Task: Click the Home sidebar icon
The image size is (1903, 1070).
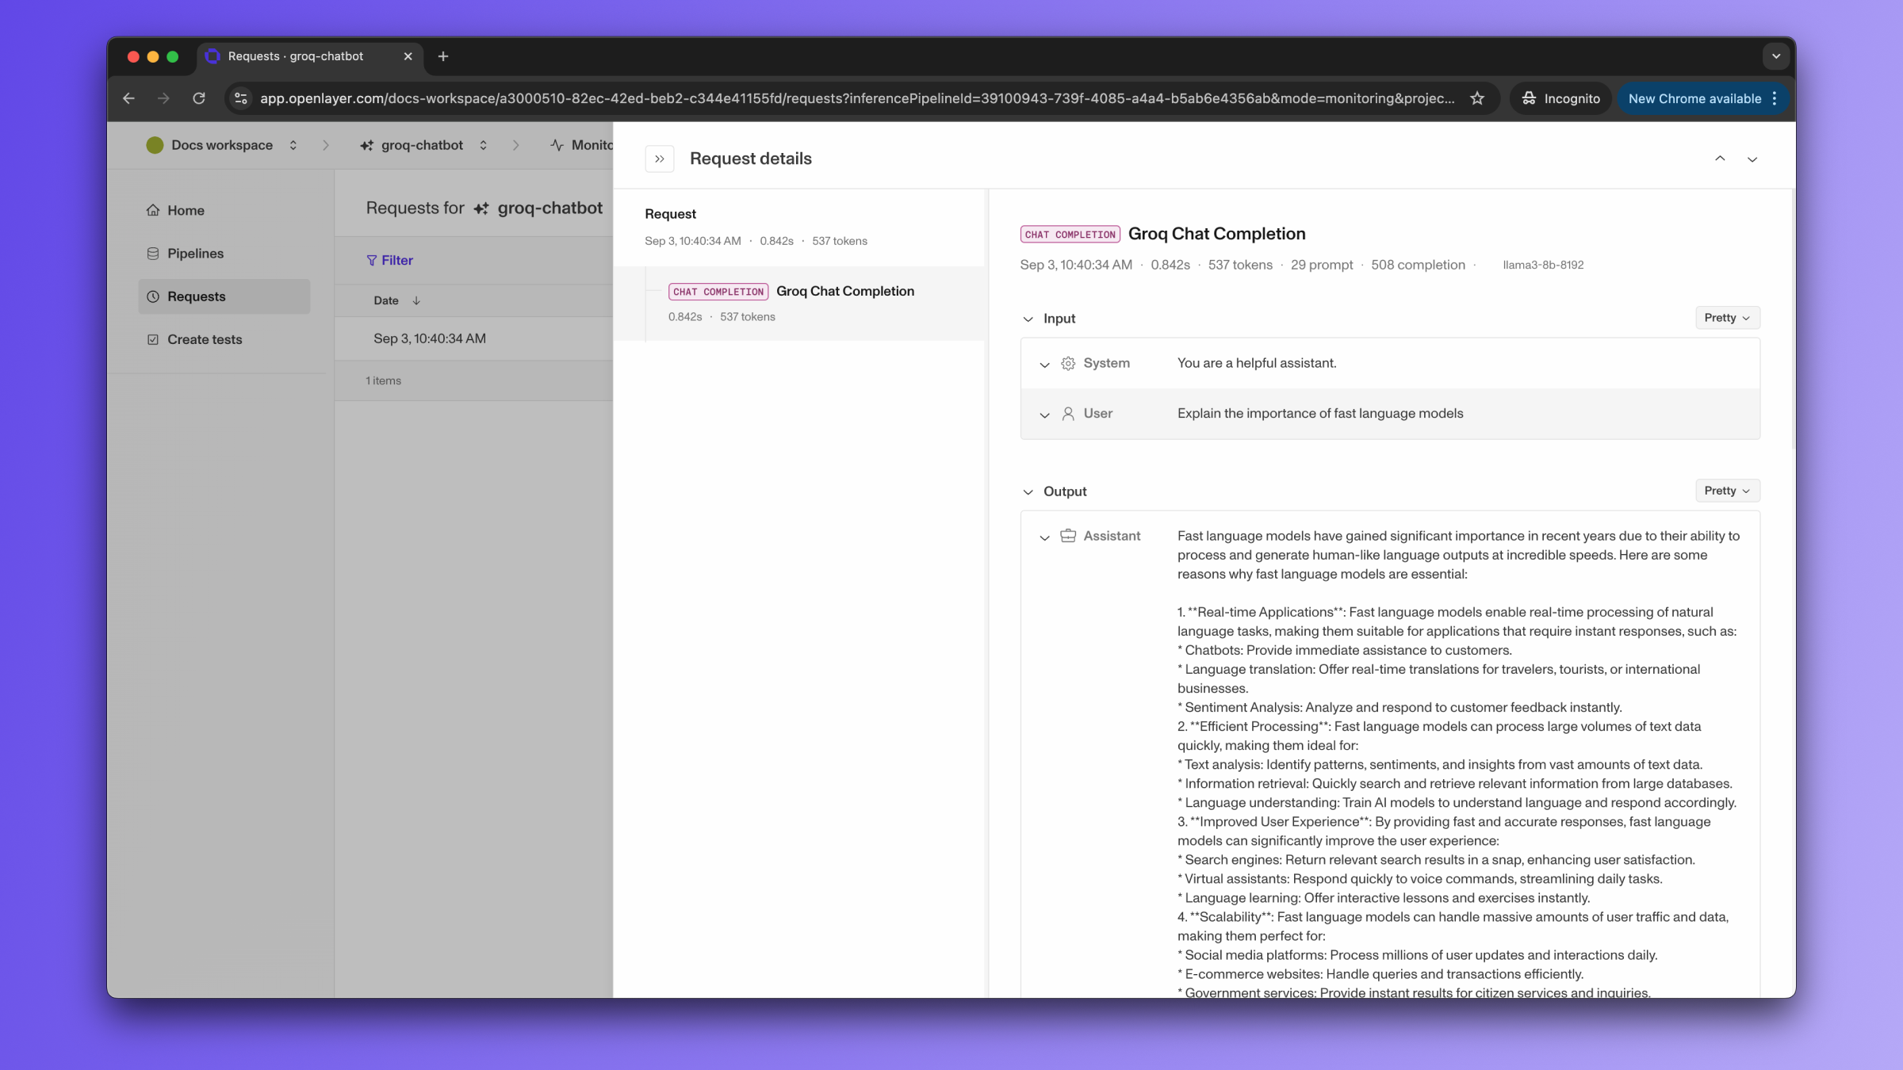Action: point(153,210)
